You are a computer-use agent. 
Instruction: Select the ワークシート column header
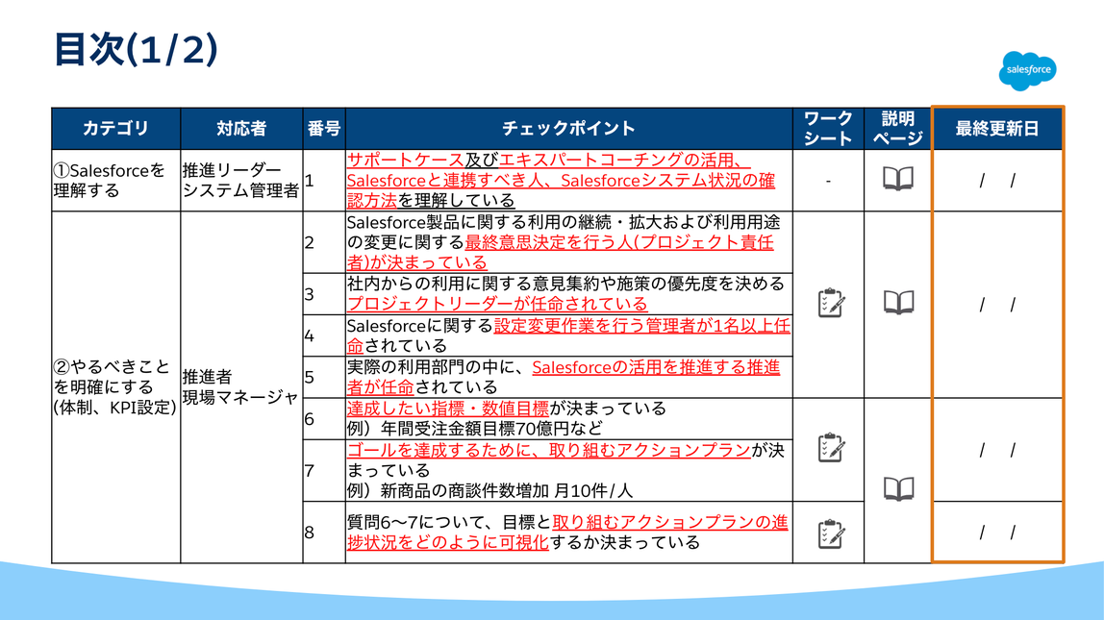(x=828, y=128)
